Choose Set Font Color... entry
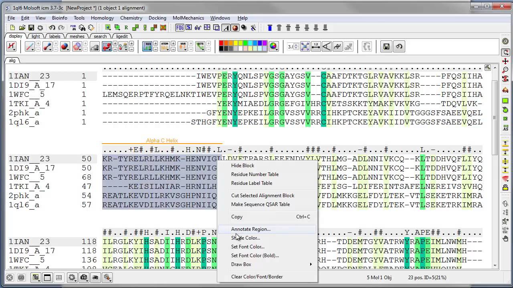This screenshot has width=513, height=288. click(x=267, y=247)
